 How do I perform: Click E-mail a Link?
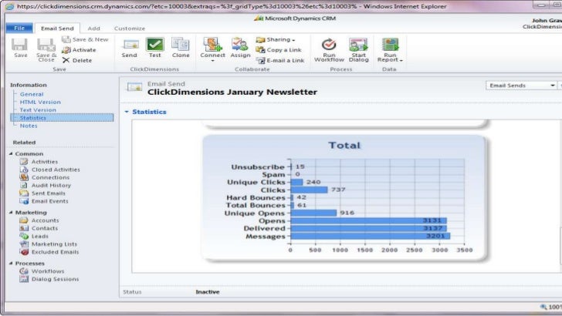pos(280,60)
